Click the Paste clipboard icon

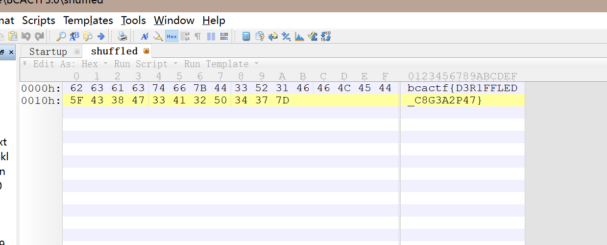(x=13, y=36)
